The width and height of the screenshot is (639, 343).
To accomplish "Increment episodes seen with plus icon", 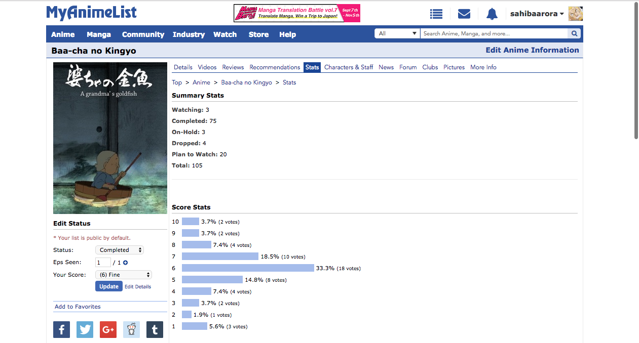I will pyautogui.click(x=126, y=263).
